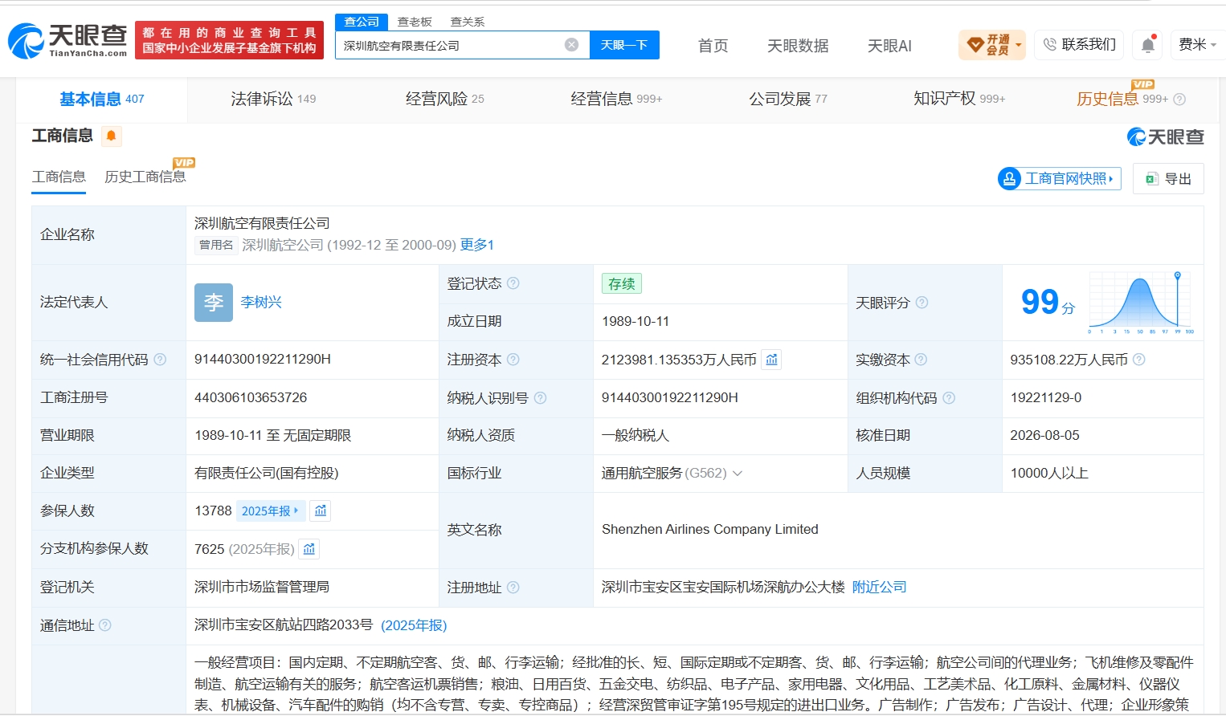
Task: Click help icon next to 注册地址
Action: [513, 588]
